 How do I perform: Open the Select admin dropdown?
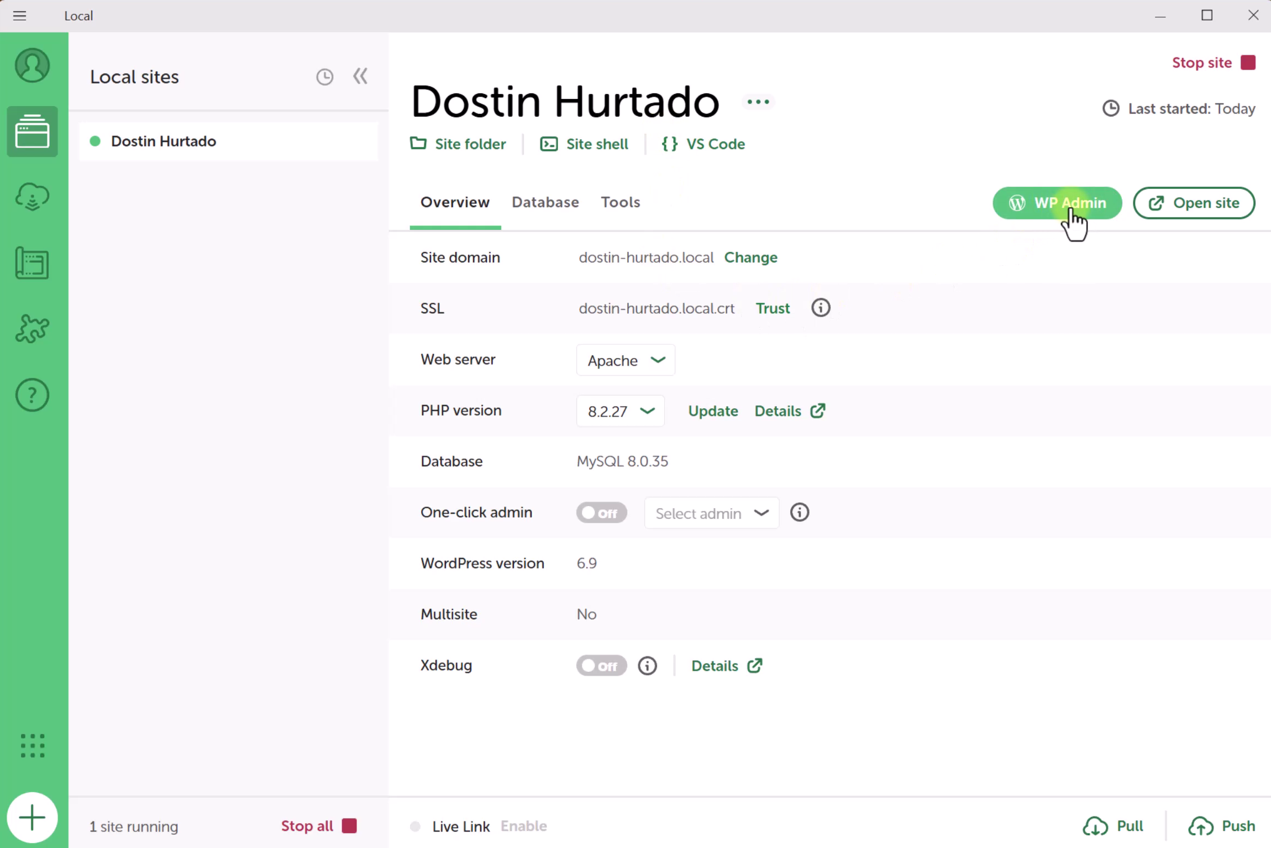point(711,513)
